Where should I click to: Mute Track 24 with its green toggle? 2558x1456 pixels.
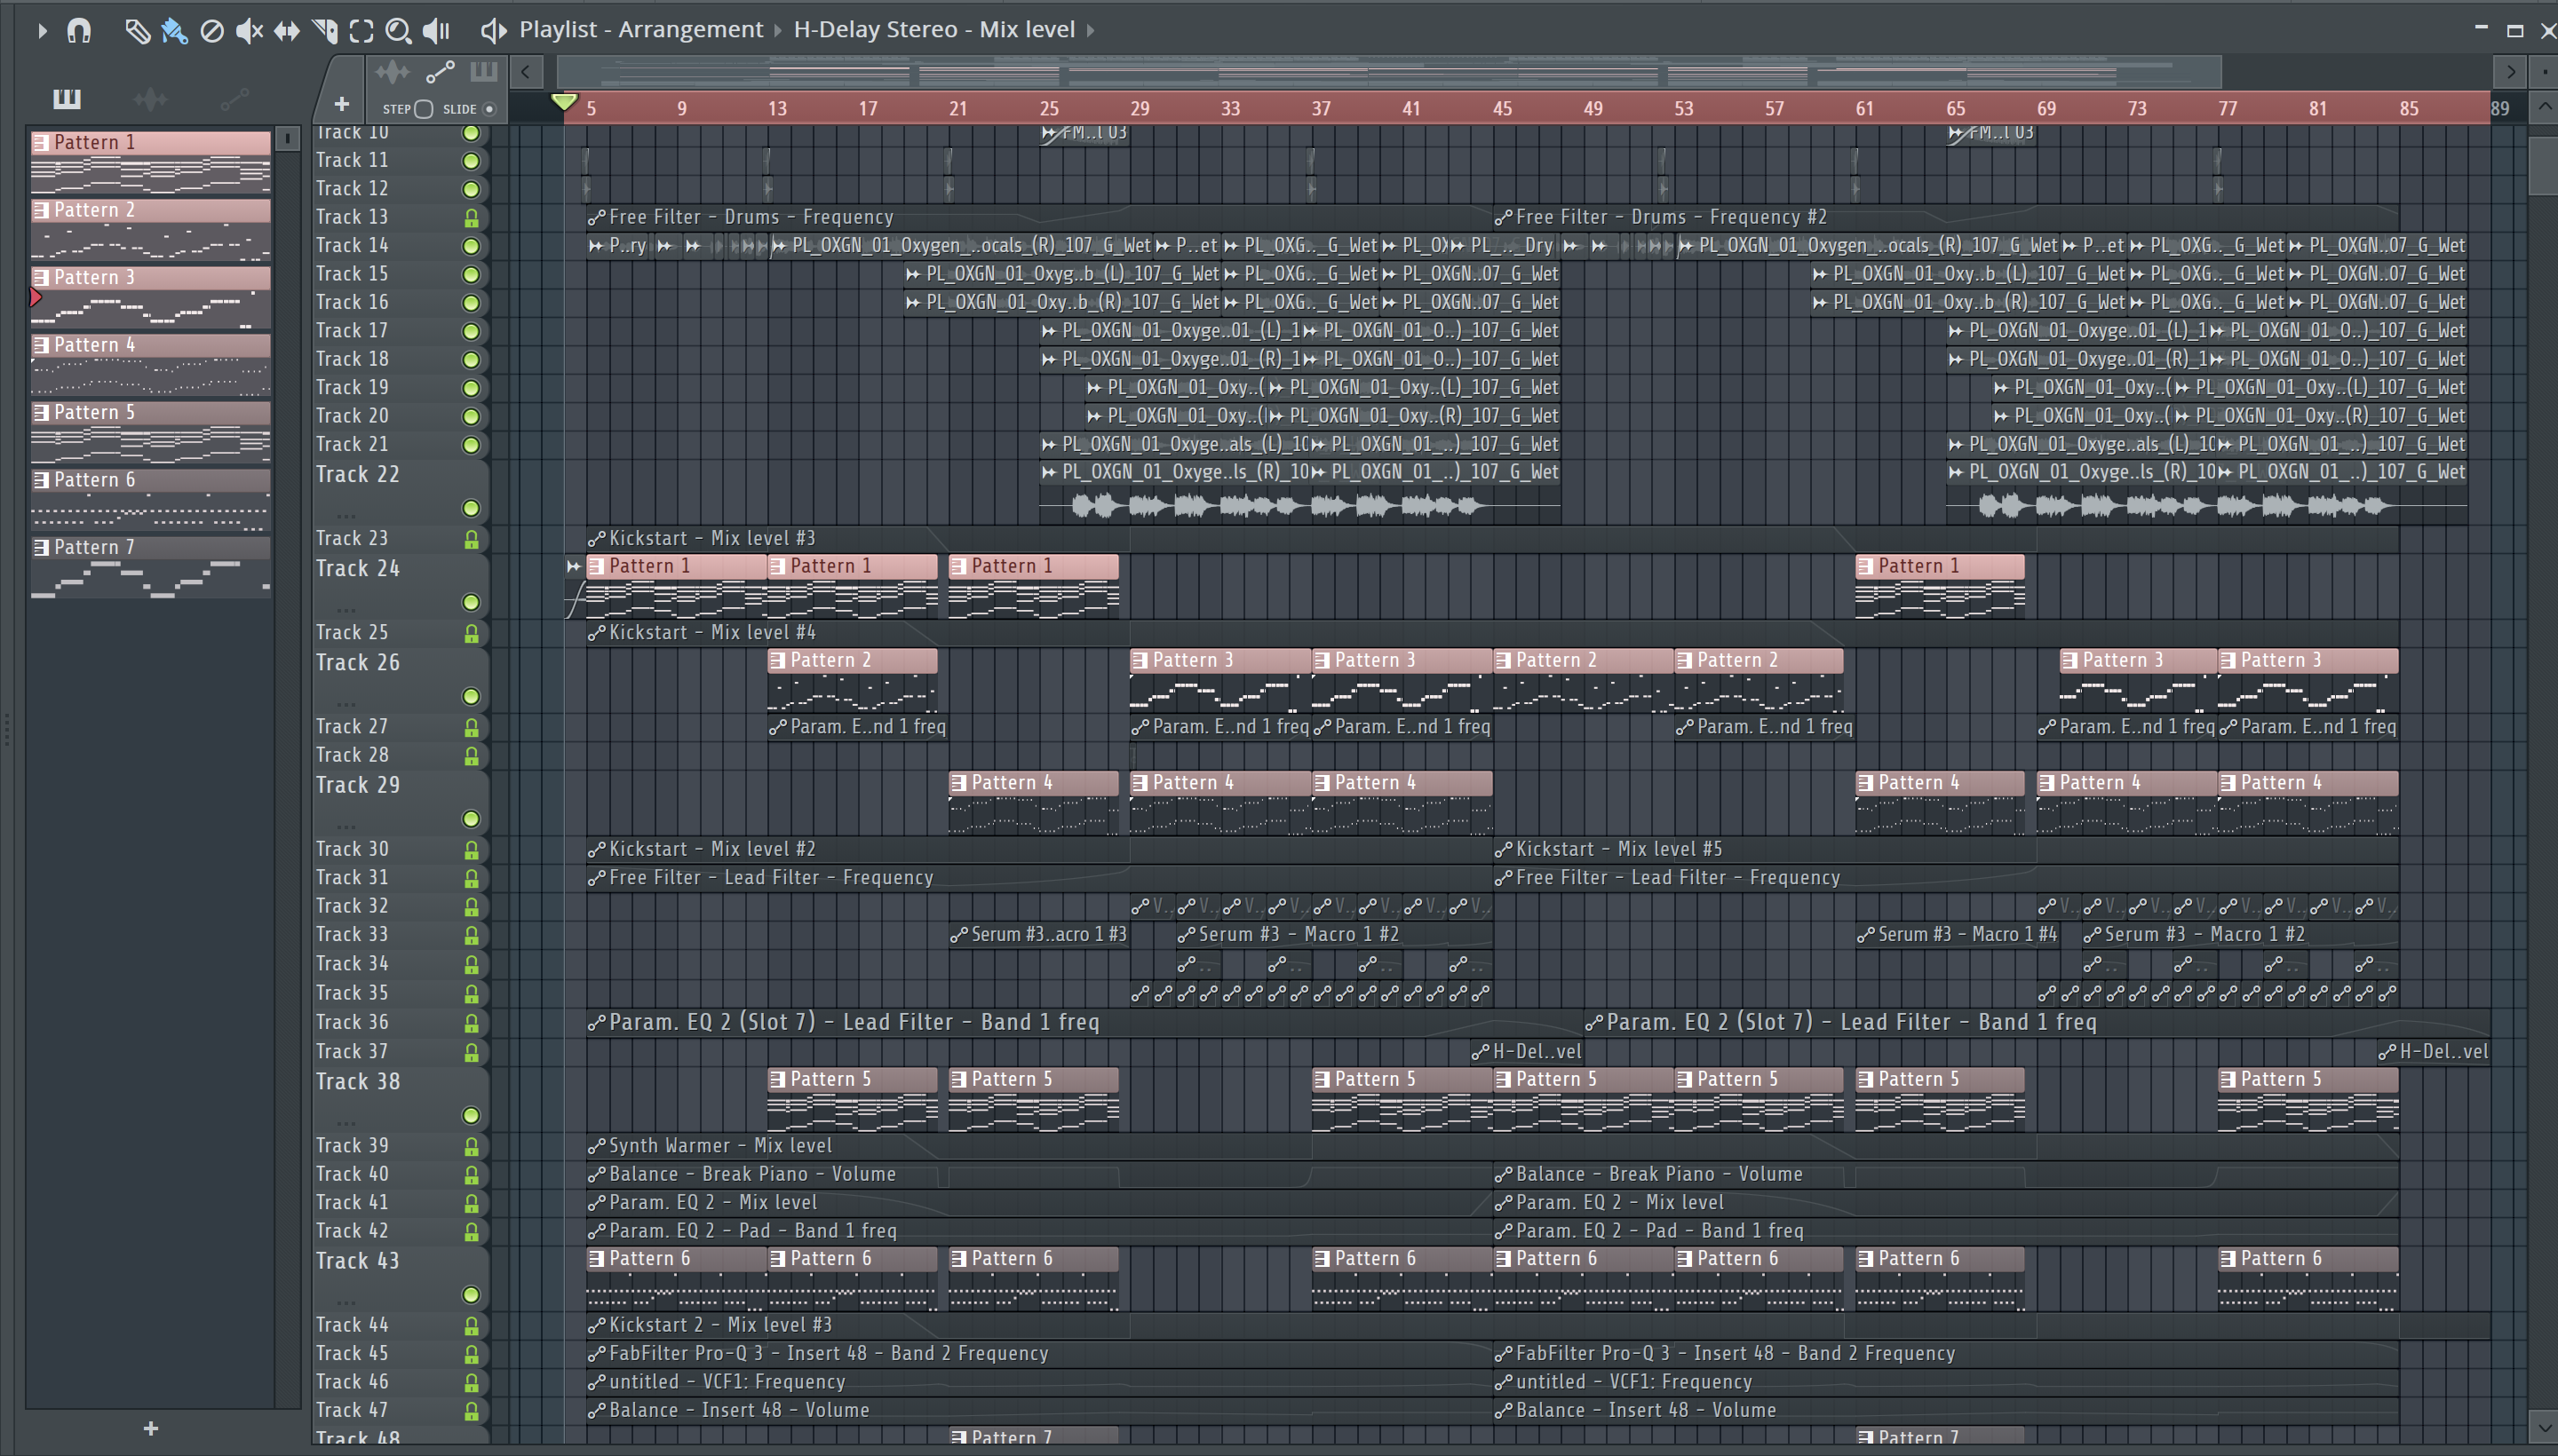[471, 602]
